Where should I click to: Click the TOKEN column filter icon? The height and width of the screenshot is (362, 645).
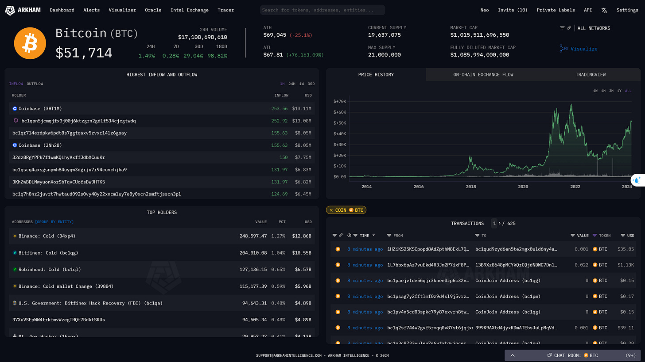(594, 235)
